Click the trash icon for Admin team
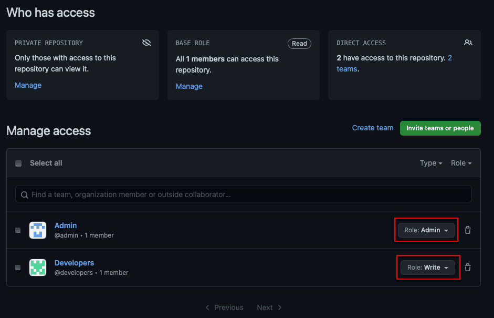This screenshot has height=318, width=494. pyautogui.click(x=468, y=230)
